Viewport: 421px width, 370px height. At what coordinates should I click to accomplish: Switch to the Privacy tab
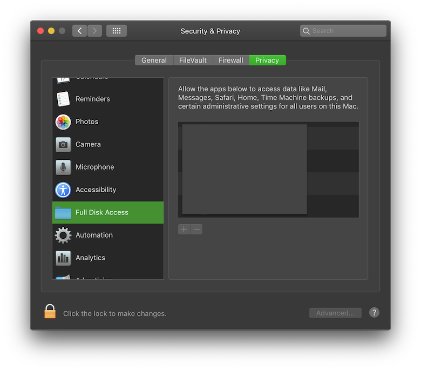(267, 60)
